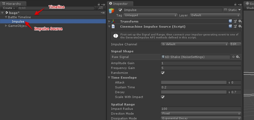Viewport: 254px width, 120px height.
Task: Open Transform preset selector icon
Action: (235, 21)
